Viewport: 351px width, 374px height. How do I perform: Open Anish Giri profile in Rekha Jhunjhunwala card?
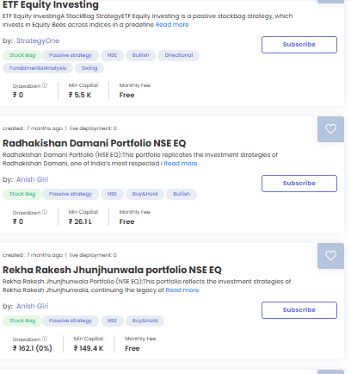[33, 306]
